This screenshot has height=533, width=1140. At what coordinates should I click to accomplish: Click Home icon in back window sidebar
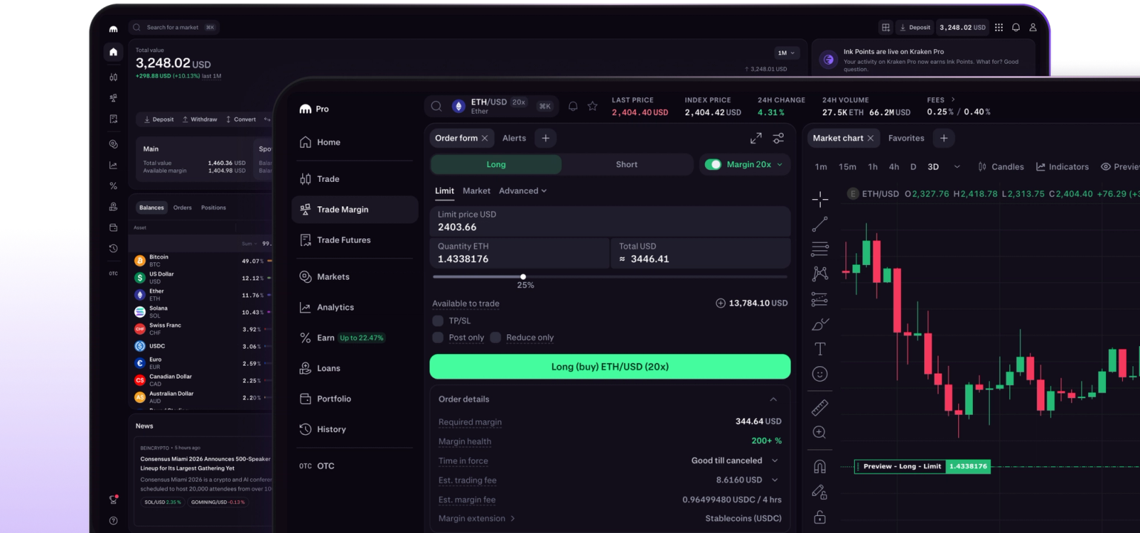(x=114, y=52)
